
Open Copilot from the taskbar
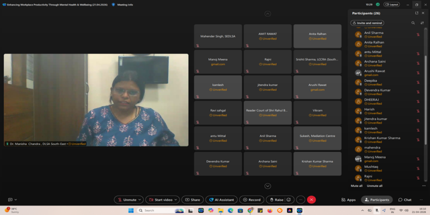pyautogui.click(x=211, y=210)
